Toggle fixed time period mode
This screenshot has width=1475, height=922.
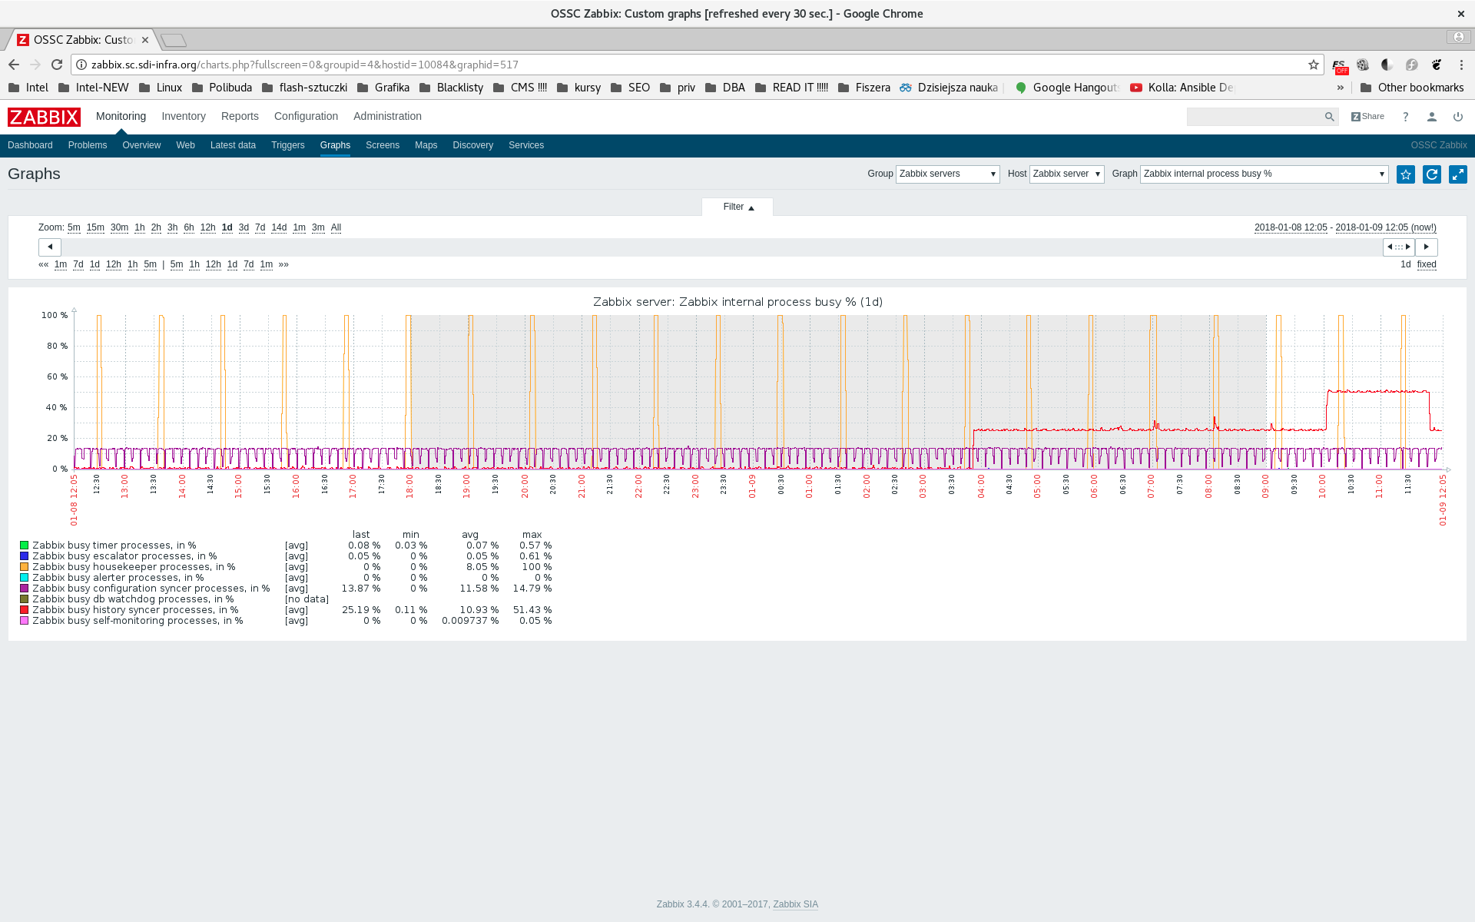coord(1427,264)
